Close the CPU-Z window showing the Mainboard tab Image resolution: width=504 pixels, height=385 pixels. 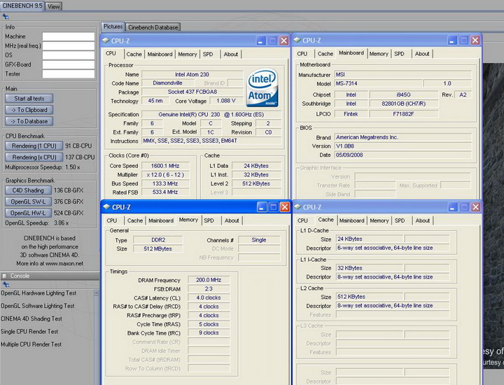[x=474, y=41]
